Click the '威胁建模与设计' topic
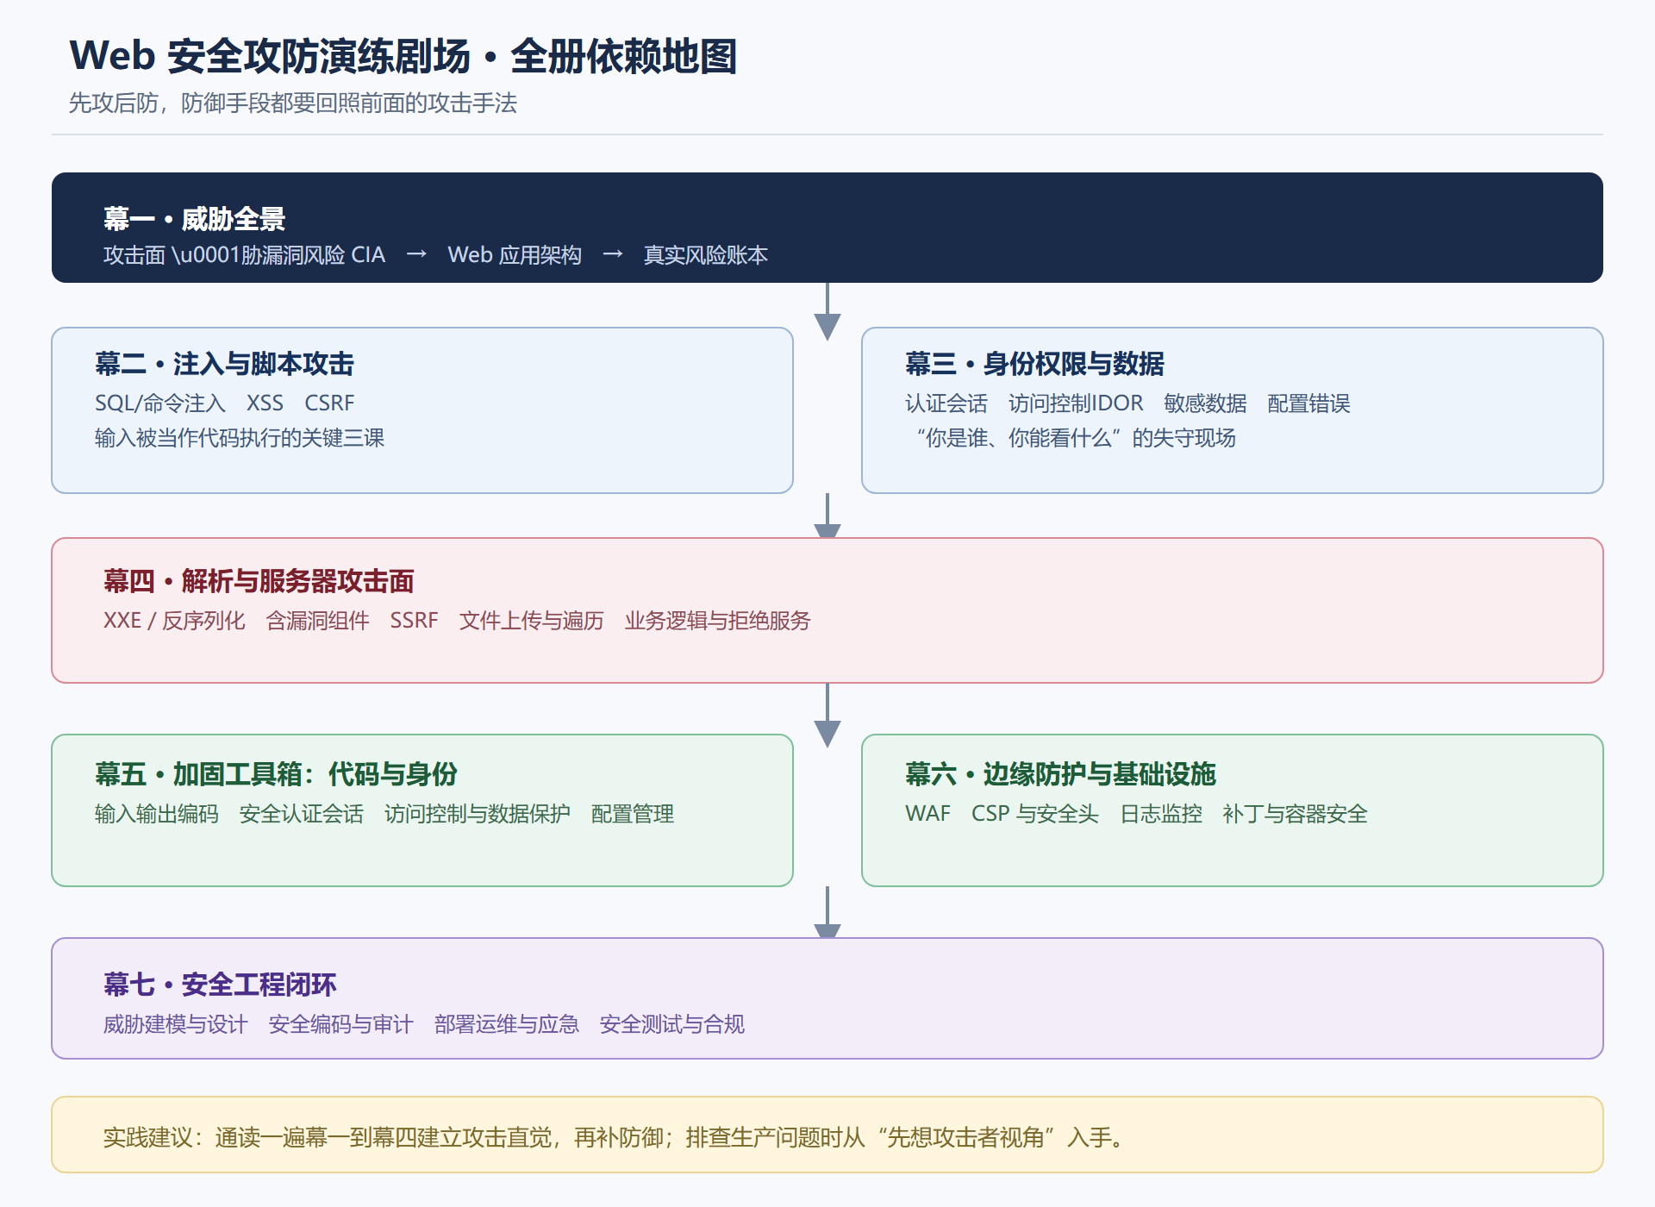1655x1207 pixels. (x=176, y=1024)
